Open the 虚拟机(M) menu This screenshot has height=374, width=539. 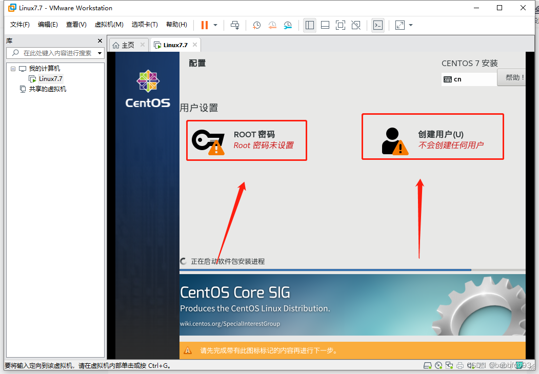coord(109,25)
